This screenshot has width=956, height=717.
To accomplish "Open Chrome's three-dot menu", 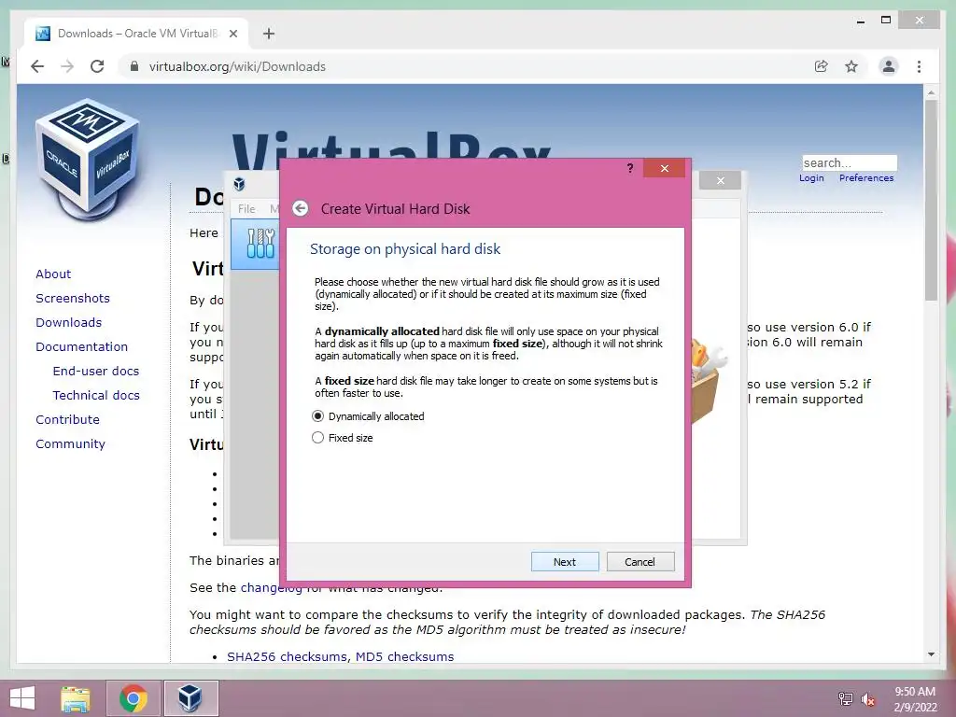I will [x=919, y=66].
